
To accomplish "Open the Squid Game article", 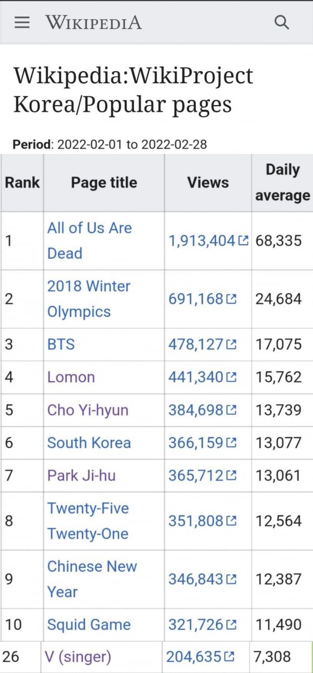I will click(89, 625).
